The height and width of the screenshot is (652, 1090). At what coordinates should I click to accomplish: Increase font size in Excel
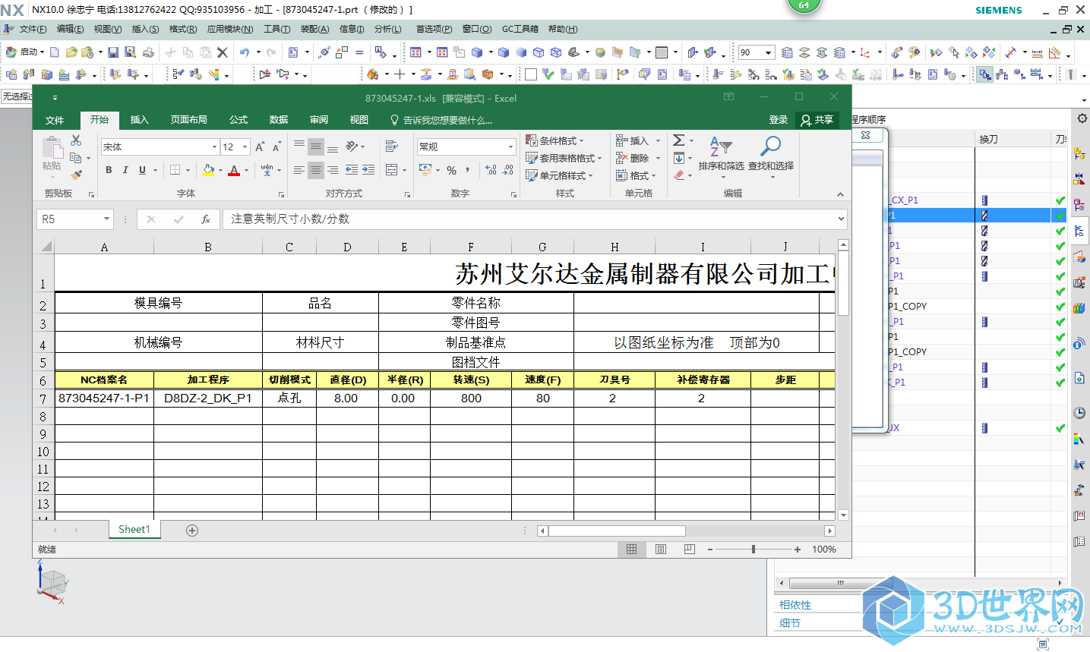[x=260, y=146]
